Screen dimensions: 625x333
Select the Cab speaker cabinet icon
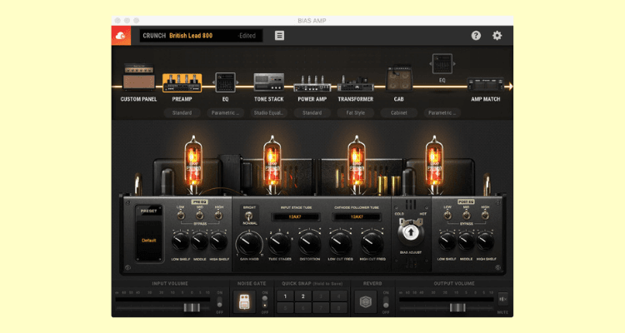(x=399, y=79)
